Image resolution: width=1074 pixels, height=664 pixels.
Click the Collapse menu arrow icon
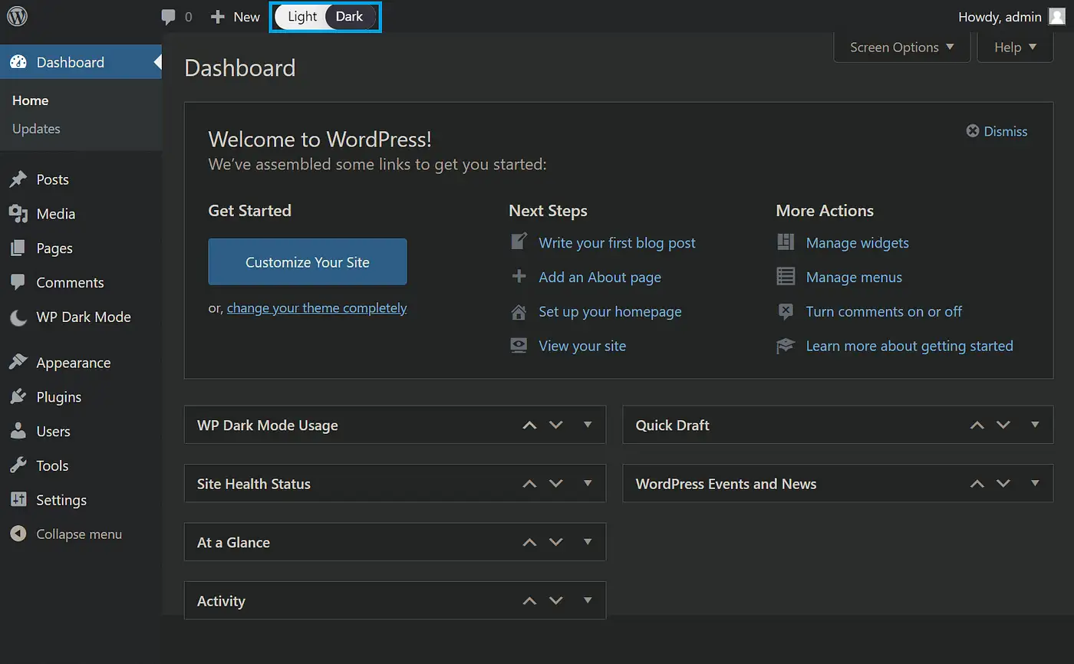point(18,534)
